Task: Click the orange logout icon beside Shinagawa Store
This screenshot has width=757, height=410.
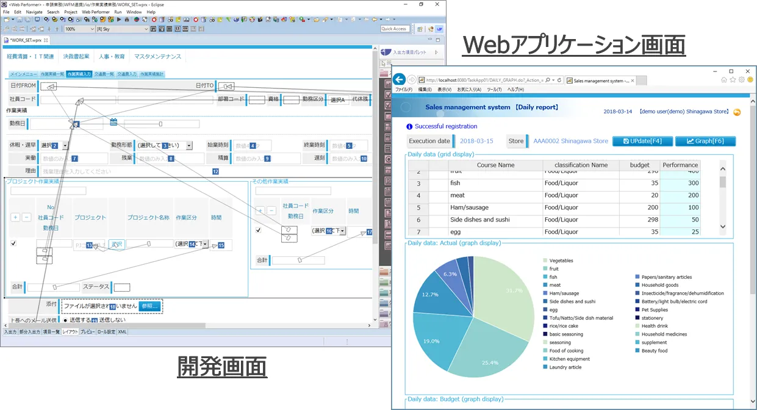Action: (x=737, y=112)
